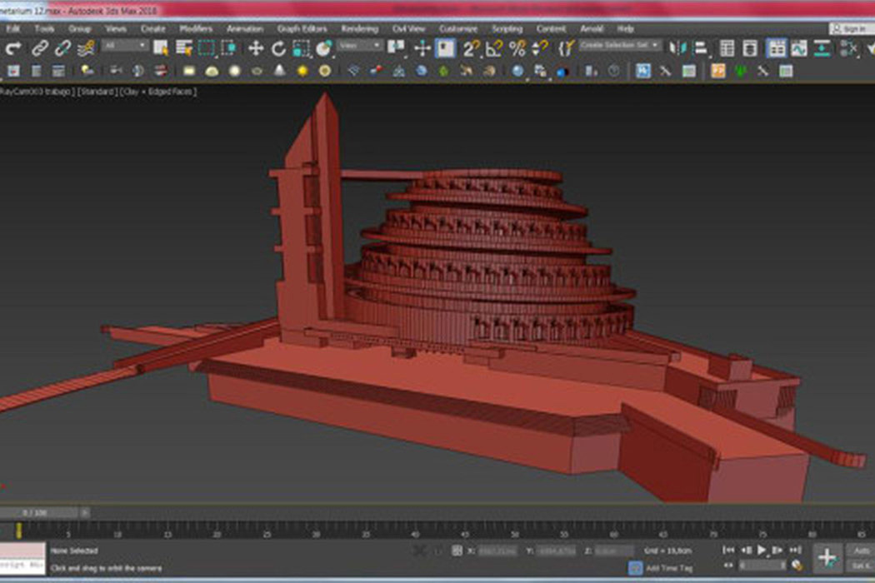Screen dimensions: 875x583
Task: Click Add Time Tag
Action: [667, 568]
